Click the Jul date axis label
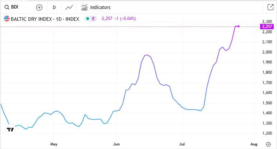The height and width of the screenshot is (149, 277). (x=182, y=144)
